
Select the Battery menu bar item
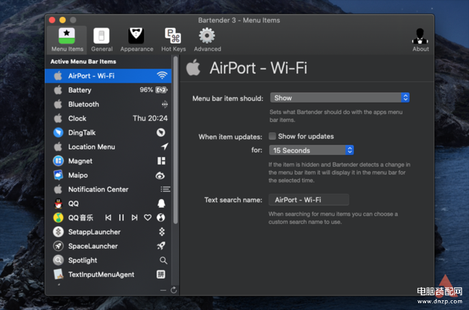point(108,90)
